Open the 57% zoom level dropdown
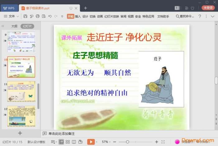Image resolution: width=218 pixels, height=146 pixels. (x=106, y=142)
